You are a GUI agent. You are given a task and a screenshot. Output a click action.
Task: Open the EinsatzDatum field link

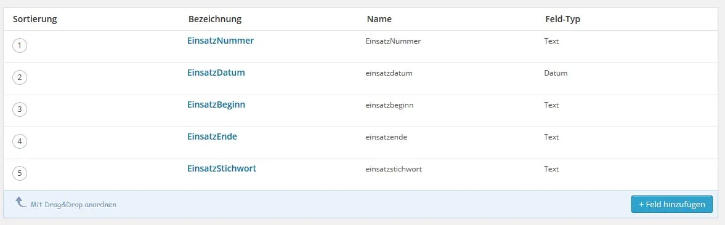(x=216, y=73)
